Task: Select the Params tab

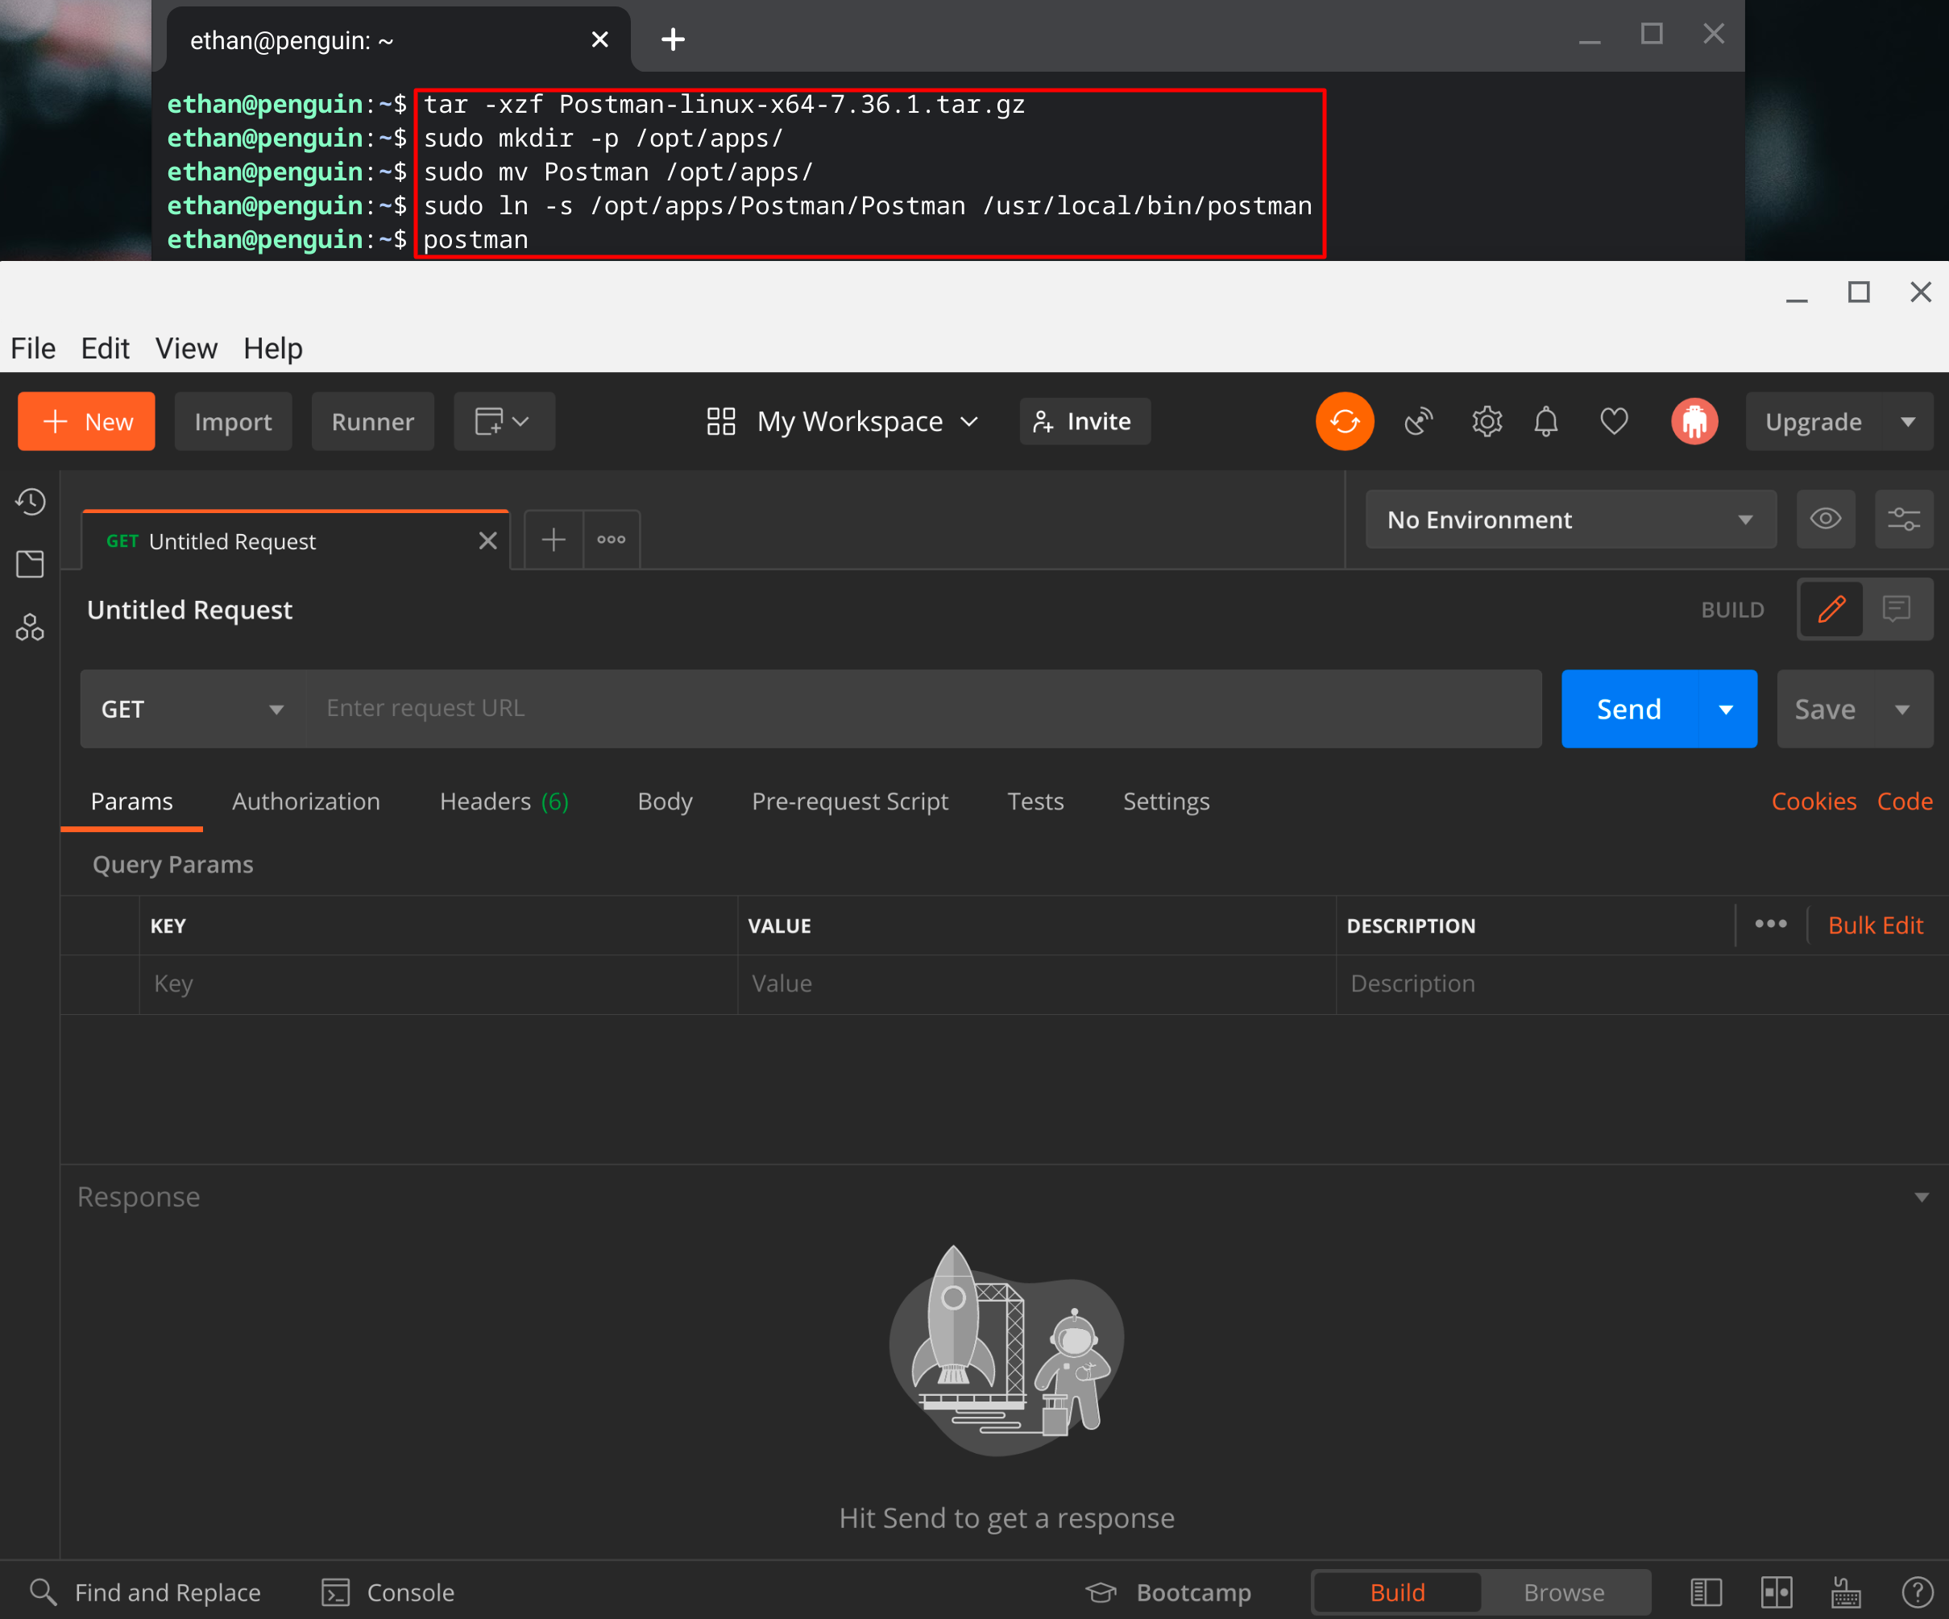Action: click(132, 801)
